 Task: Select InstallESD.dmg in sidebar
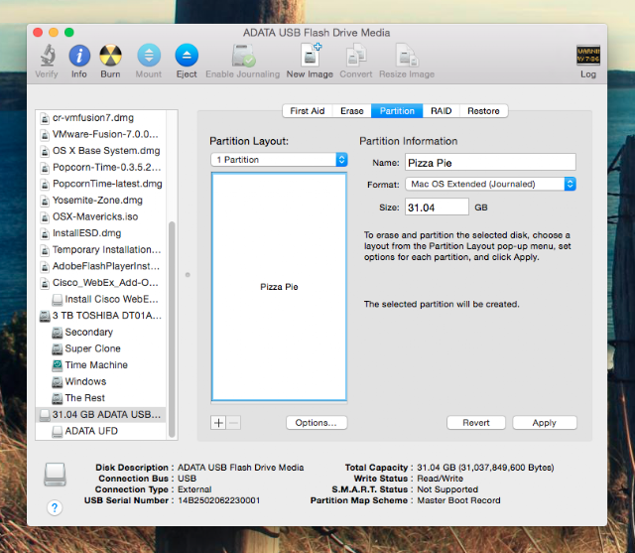(101, 233)
